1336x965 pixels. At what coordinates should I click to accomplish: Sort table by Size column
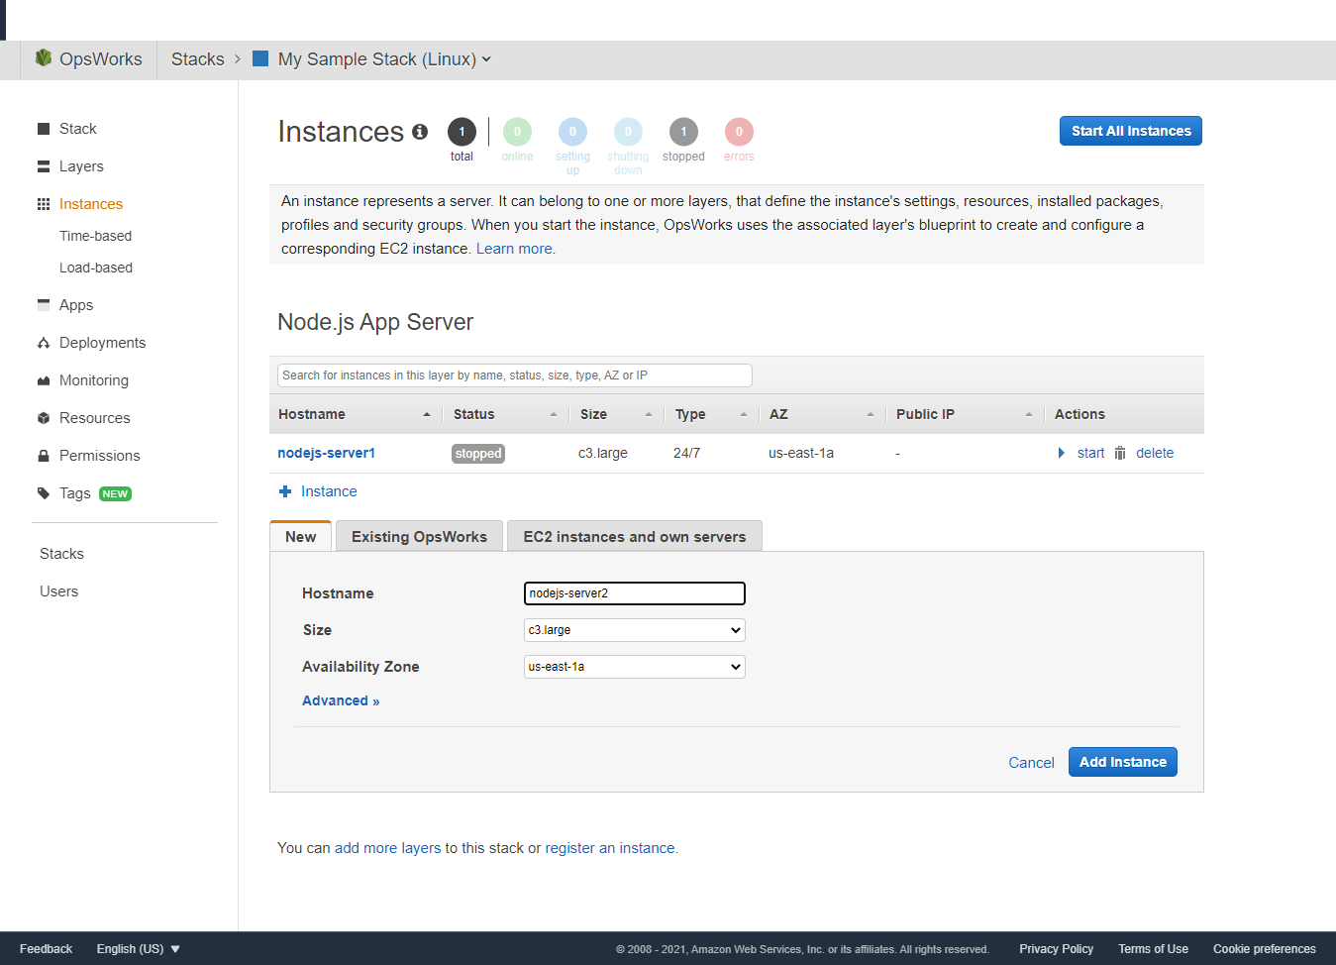coord(616,414)
